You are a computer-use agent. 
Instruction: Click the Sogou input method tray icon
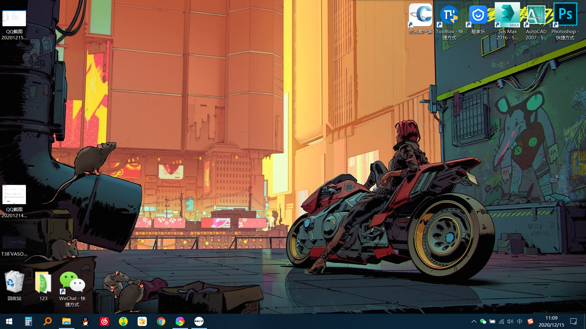(x=530, y=321)
